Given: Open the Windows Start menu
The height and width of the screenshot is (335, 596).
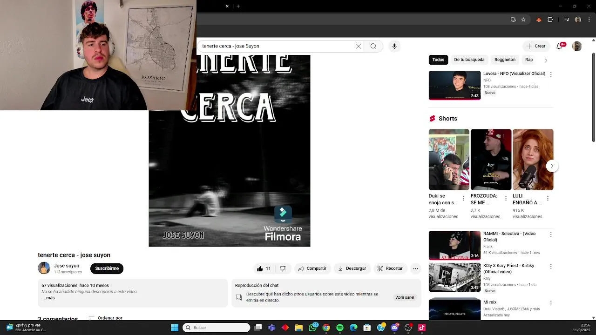Looking at the screenshot, I should click(x=175, y=328).
